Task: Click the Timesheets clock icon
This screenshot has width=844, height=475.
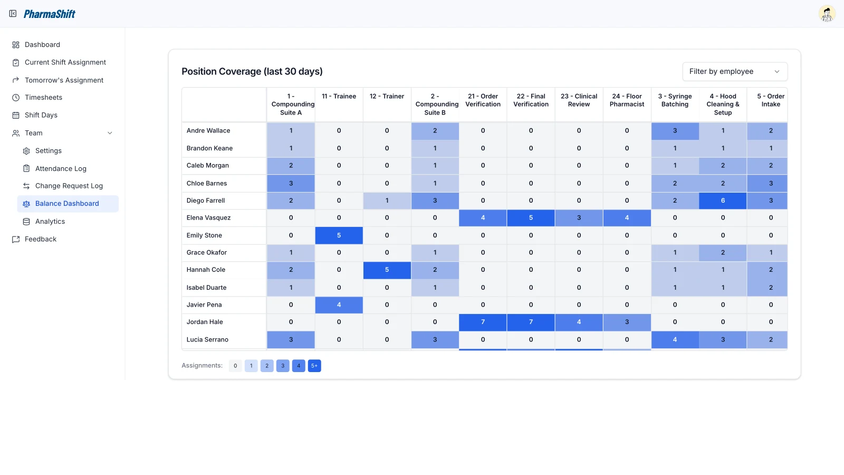Action: point(16,98)
